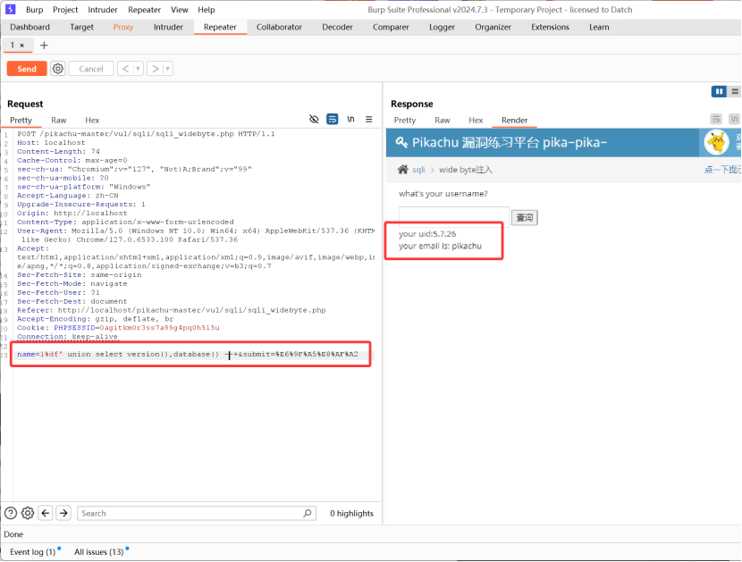Switch to the Proxy tab
Screen dimensions: 742x562
[123, 27]
